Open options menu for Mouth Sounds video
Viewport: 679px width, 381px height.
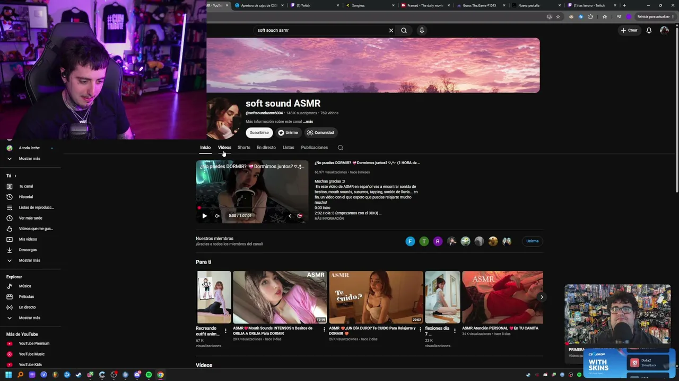(324, 329)
